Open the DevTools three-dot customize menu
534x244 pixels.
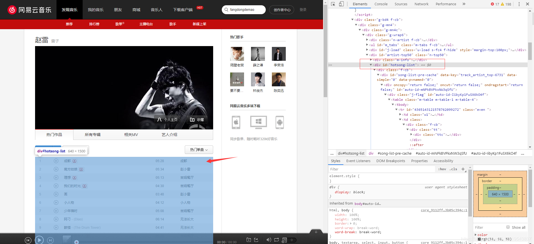click(519, 4)
